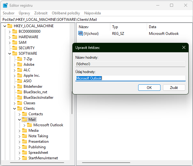
Task: Click the SECURITY key folder icon
Action: 14,48
